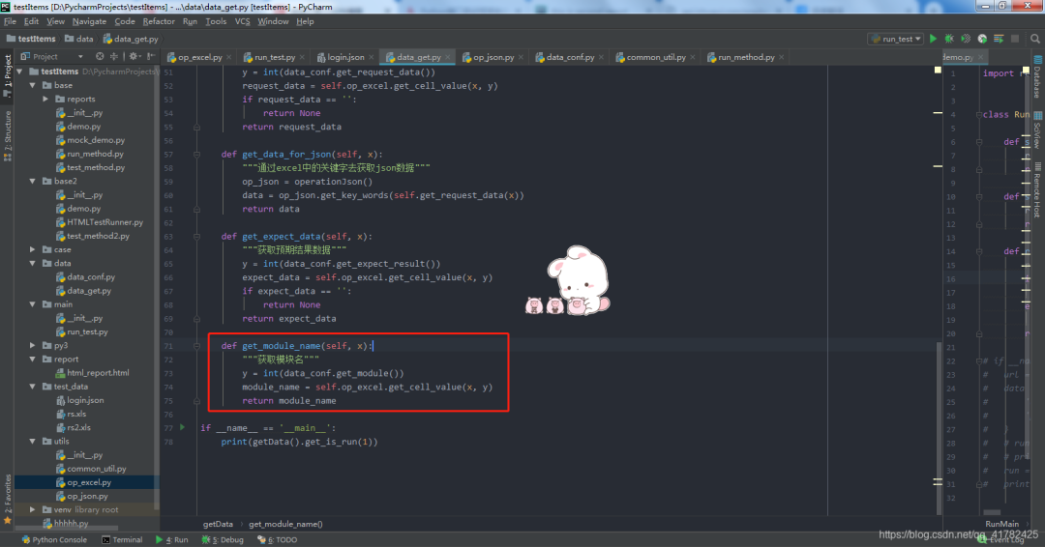Click run gutter arrow at line 77

point(183,427)
